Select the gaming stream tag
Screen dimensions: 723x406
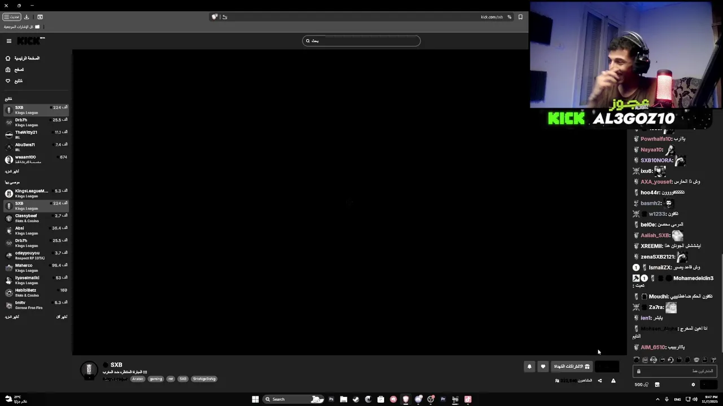coord(156,379)
